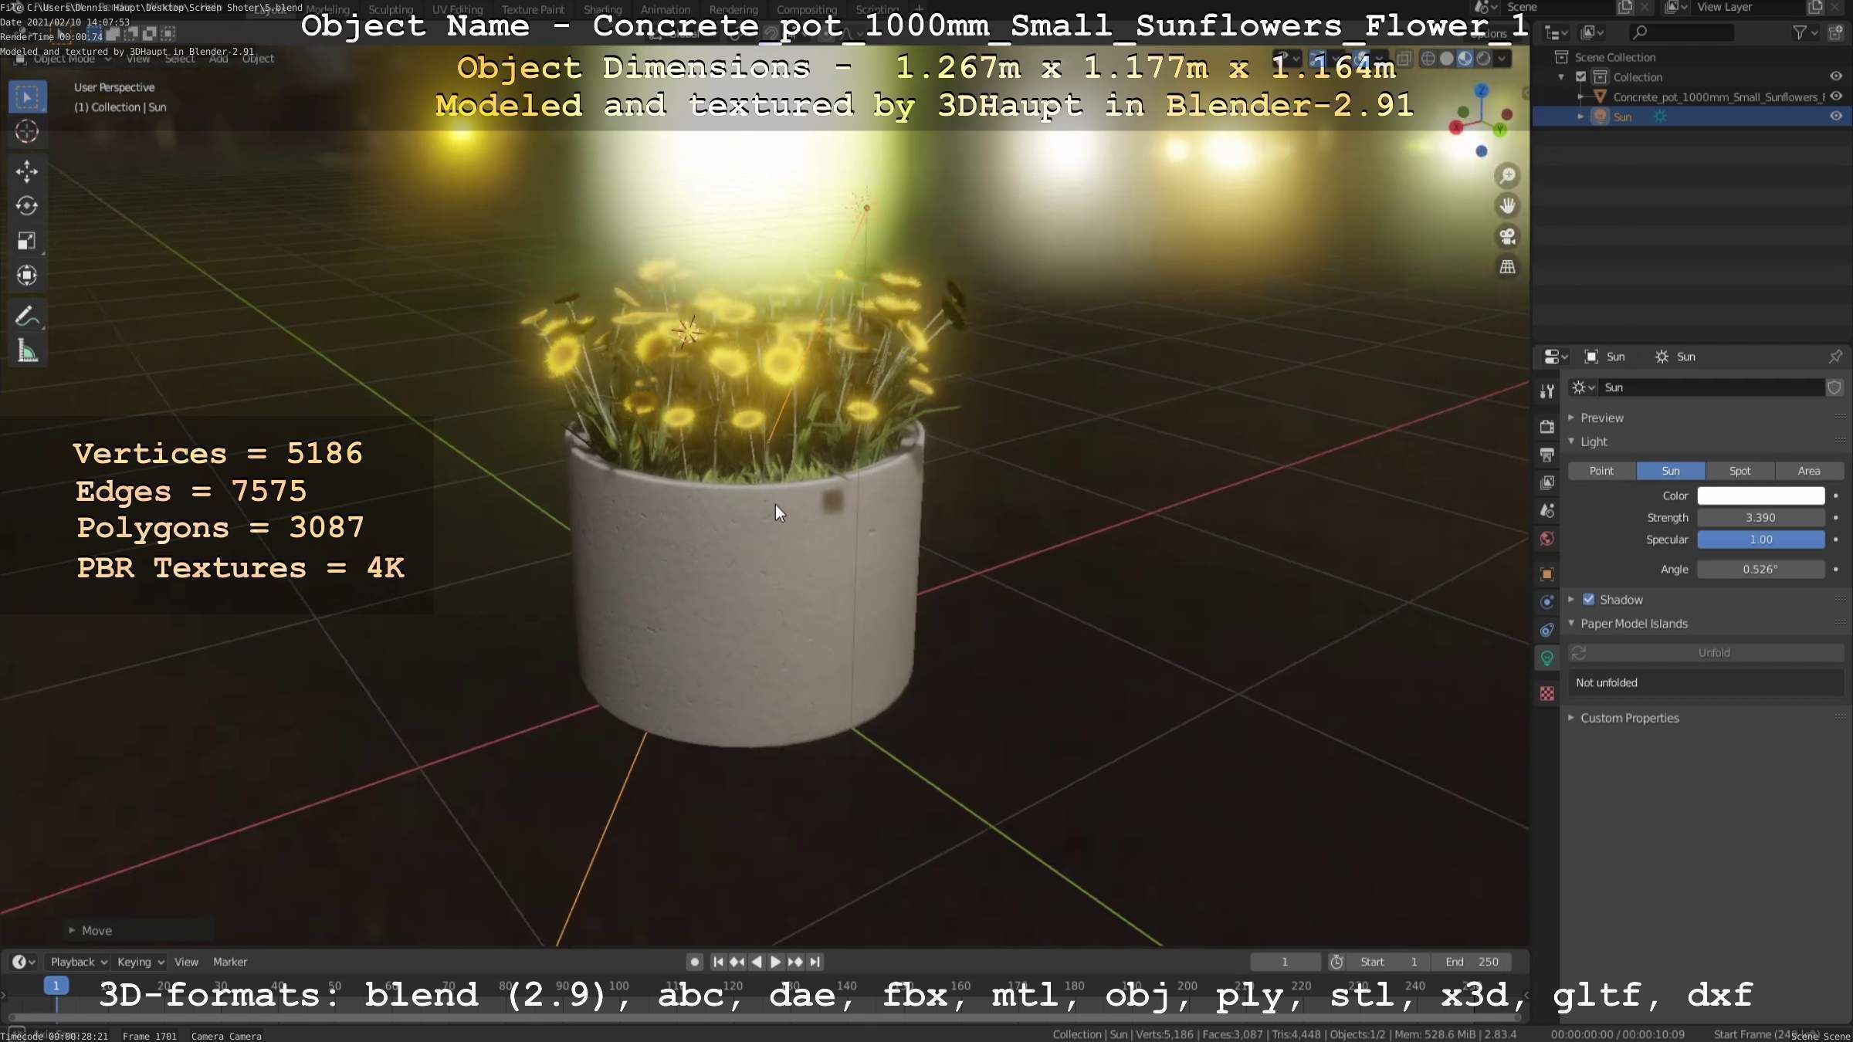Uncheck the Shadow checkbox
The width and height of the screenshot is (1853, 1042).
[x=1588, y=600]
